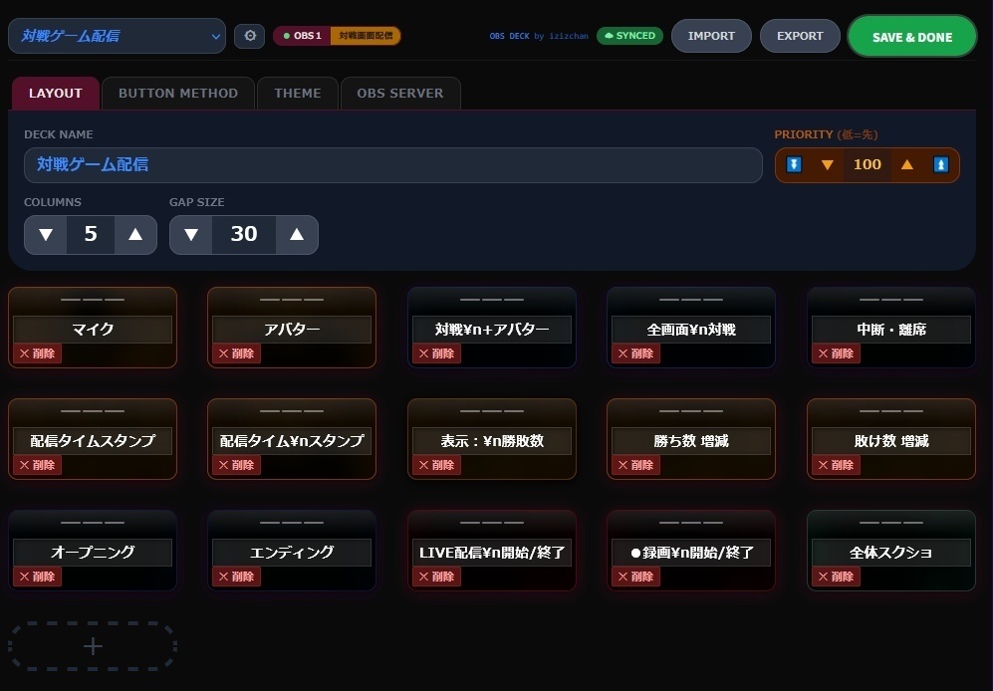Open the deck settings gear
This screenshot has width=993, height=691.
pyautogui.click(x=249, y=35)
